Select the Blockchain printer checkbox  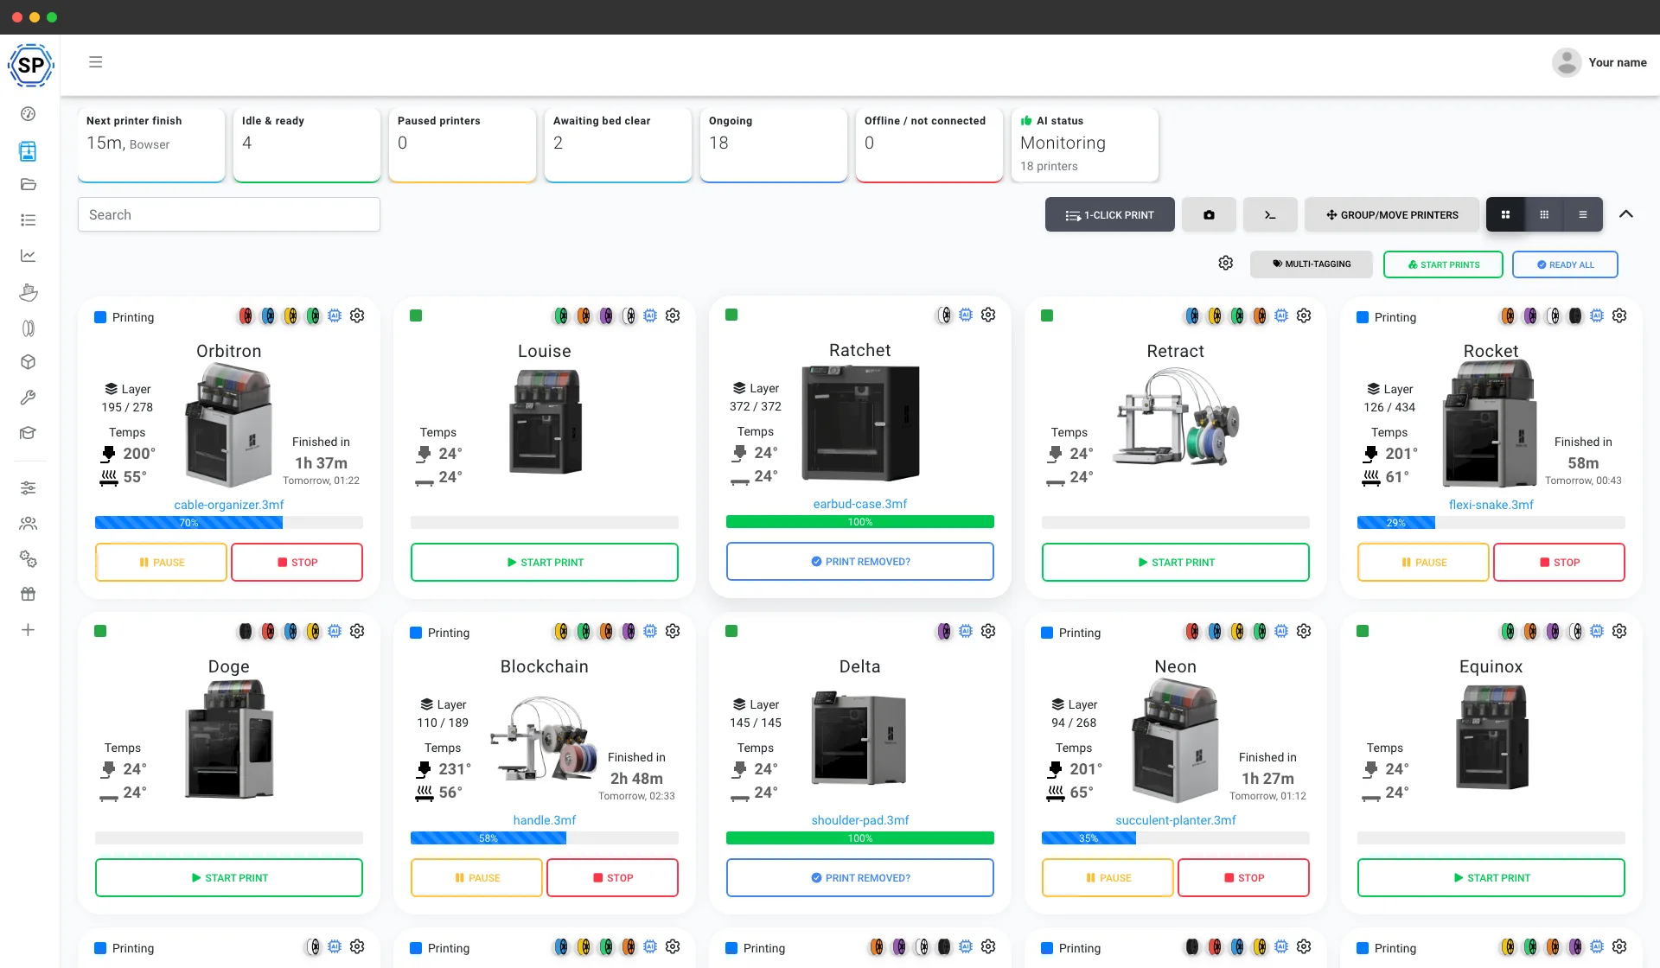(416, 633)
